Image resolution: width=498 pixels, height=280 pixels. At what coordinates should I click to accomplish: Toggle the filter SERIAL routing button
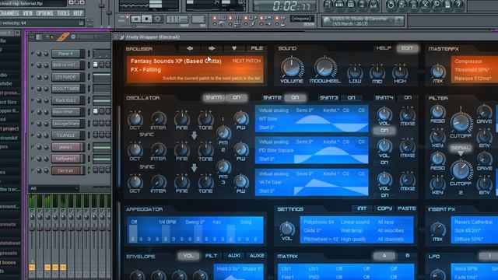(x=461, y=148)
